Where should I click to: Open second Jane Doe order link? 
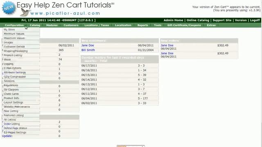(167, 53)
